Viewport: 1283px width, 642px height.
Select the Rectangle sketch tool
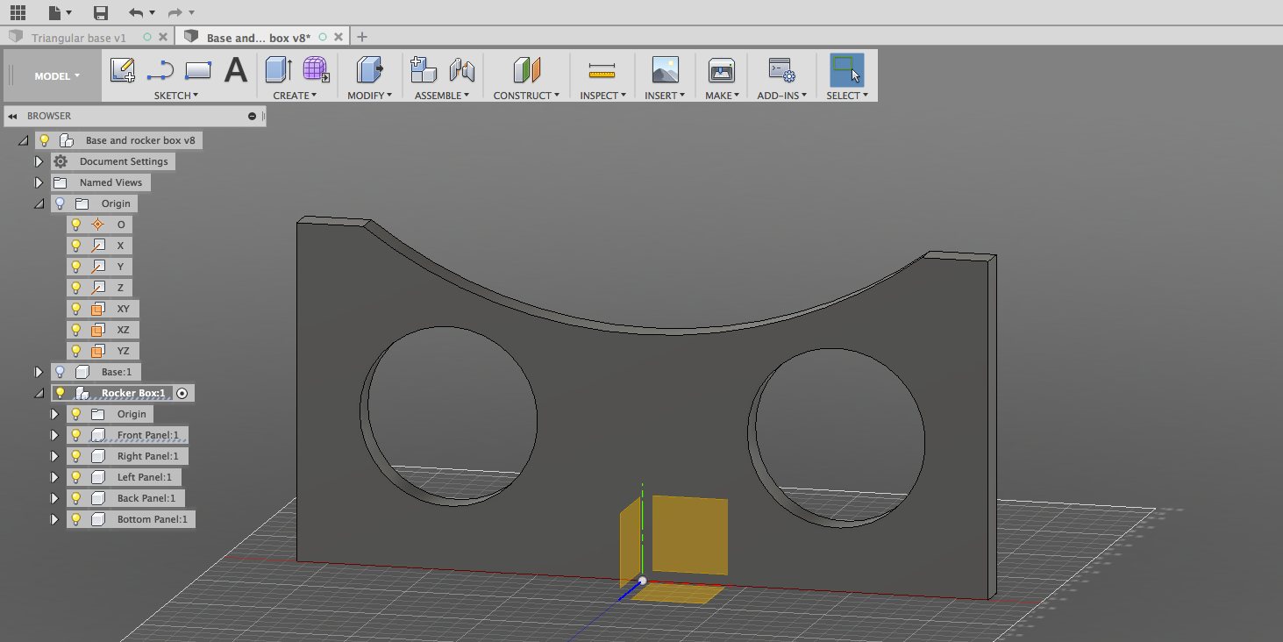coord(198,70)
